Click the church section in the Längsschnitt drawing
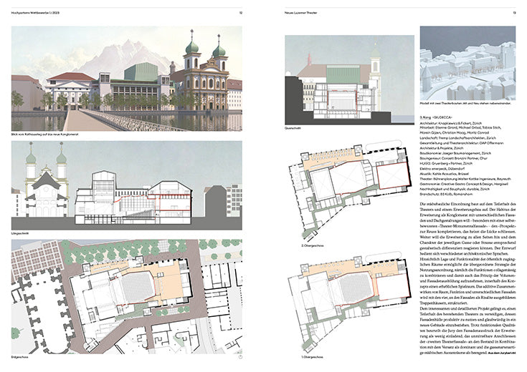 tap(46, 180)
